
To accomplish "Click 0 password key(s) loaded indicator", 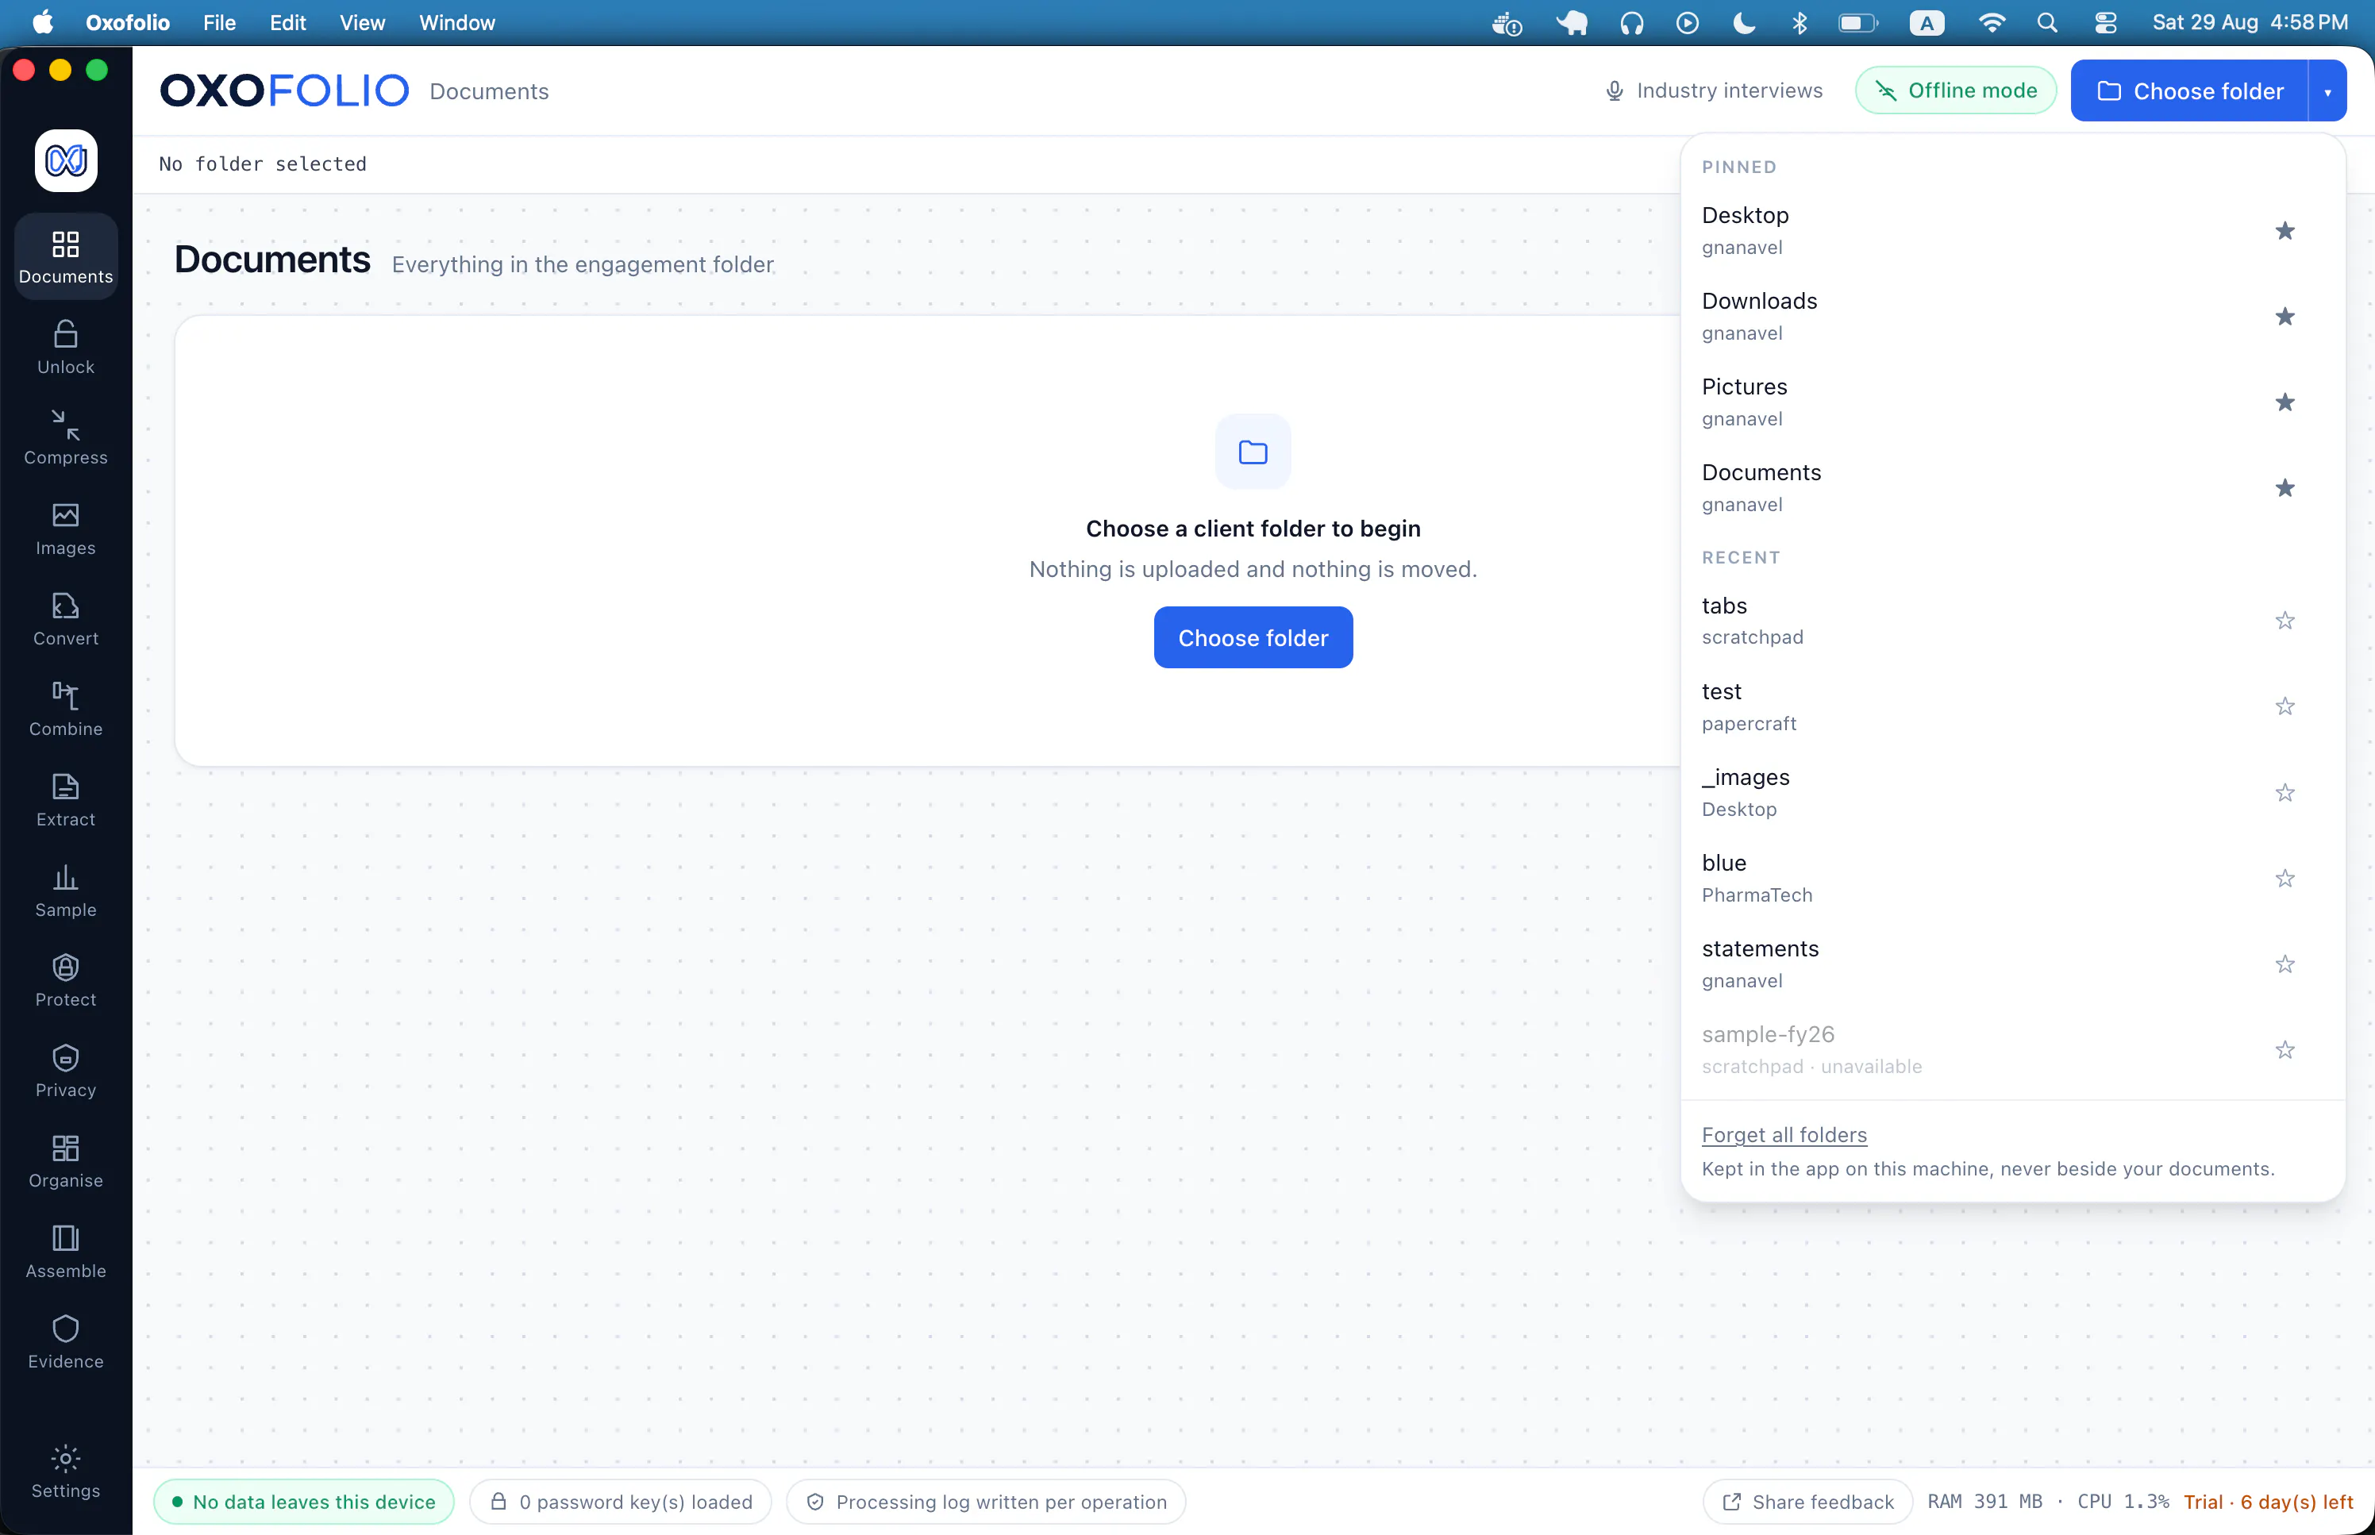I will point(621,1502).
